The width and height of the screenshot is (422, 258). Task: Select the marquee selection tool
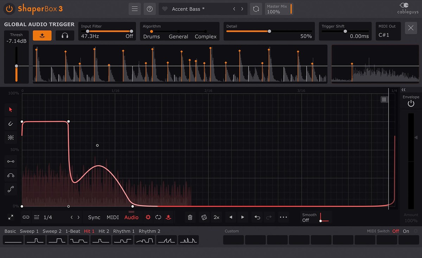[11, 137]
